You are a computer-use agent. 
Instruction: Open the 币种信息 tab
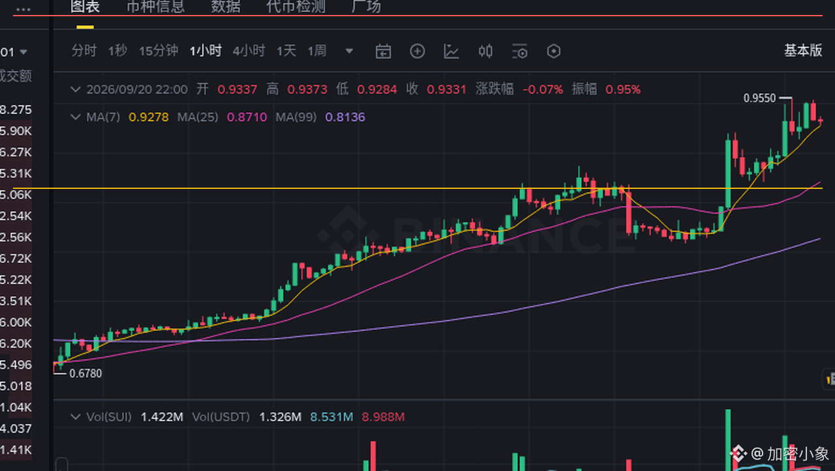(x=155, y=7)
